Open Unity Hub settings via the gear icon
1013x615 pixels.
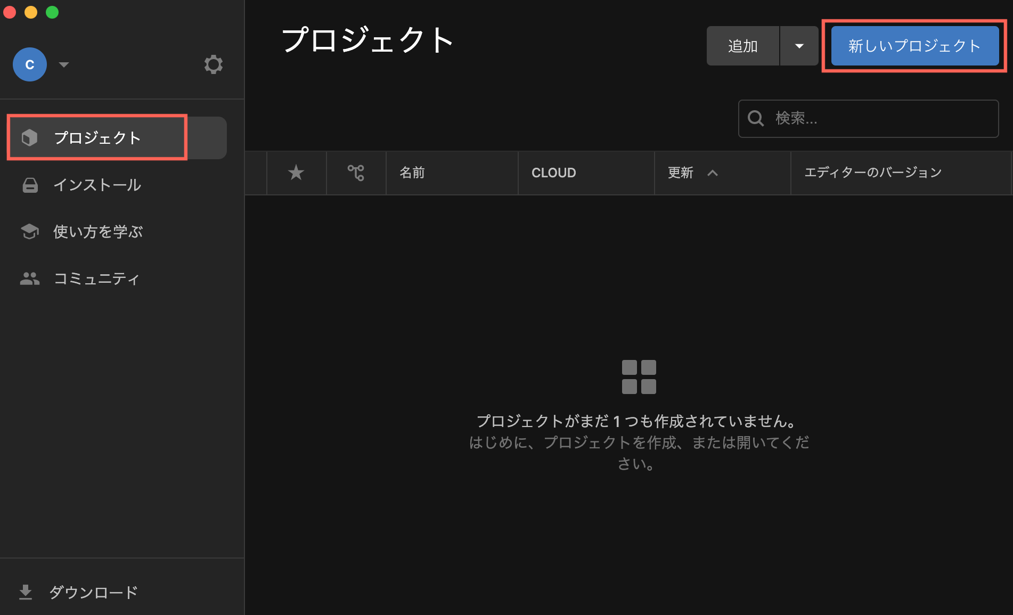213,64
